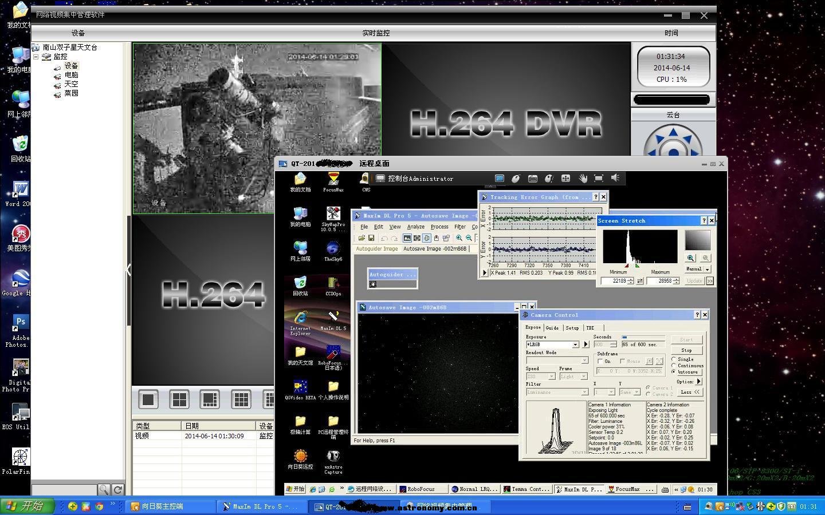Click Screen Stretch histogram minimum red marker

(626, 266)
